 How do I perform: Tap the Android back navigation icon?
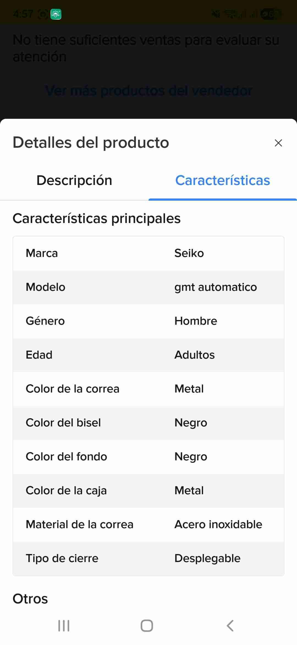tap(230, 625)
